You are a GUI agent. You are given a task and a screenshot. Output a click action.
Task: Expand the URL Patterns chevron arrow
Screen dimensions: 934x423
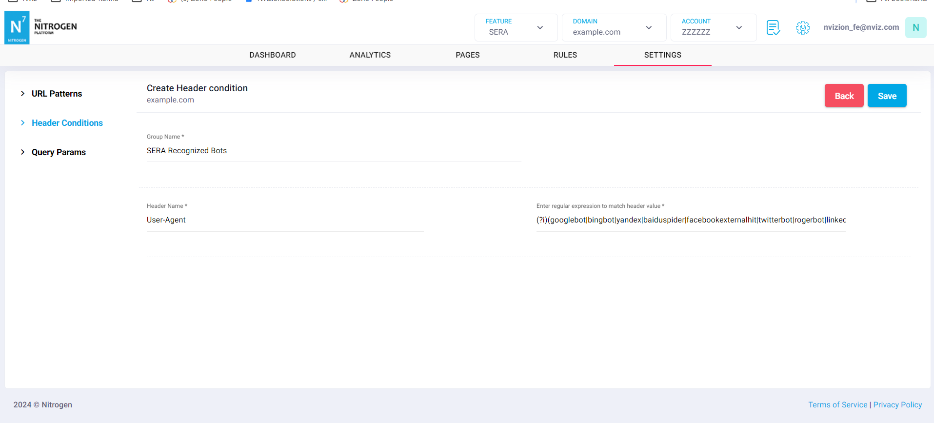point(22,94)
